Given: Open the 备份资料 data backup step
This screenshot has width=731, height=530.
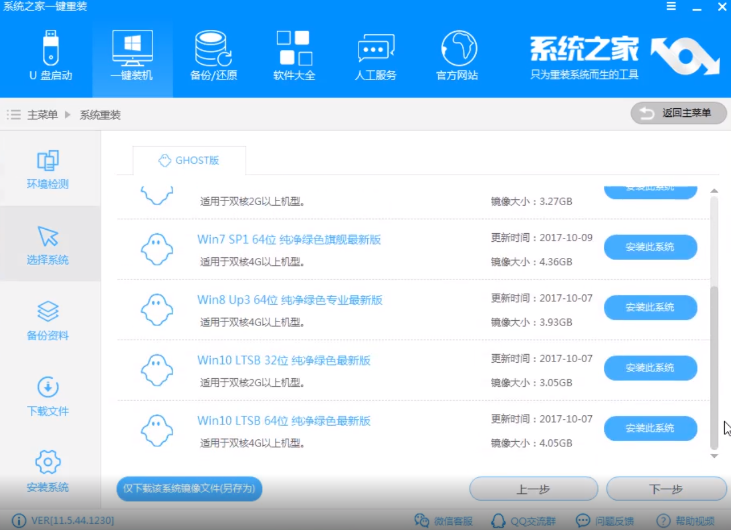Looking at the screenshot, I should pyautogui.click(x=48, y=320).
